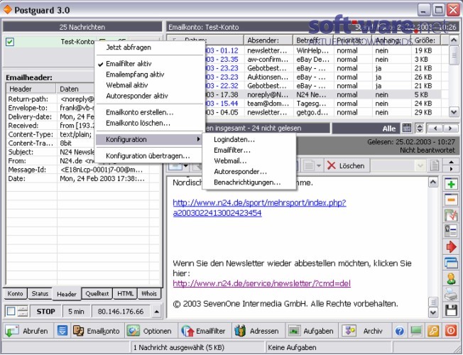Click the blue question mark help icon
This screenshot has width=463, height=355.
point(399,331)
